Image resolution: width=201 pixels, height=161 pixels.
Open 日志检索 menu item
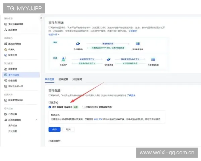[x=13, y=114]
